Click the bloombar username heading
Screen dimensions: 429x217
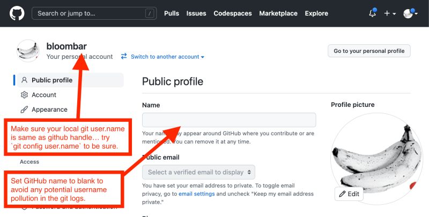(66, 46)
